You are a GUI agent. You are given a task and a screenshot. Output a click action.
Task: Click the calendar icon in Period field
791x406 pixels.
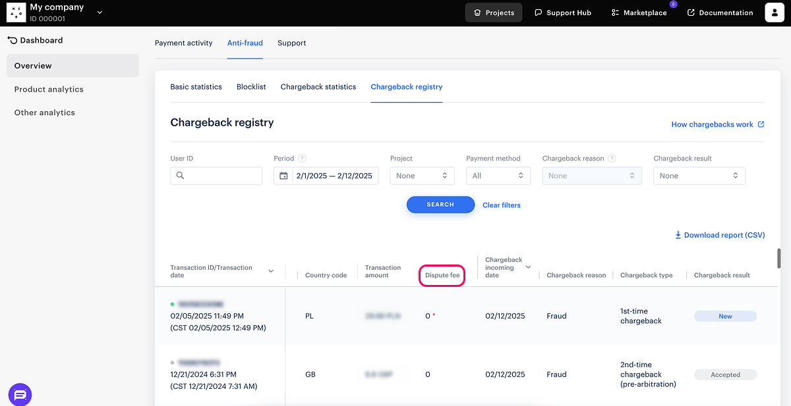(x=283, y=176)
